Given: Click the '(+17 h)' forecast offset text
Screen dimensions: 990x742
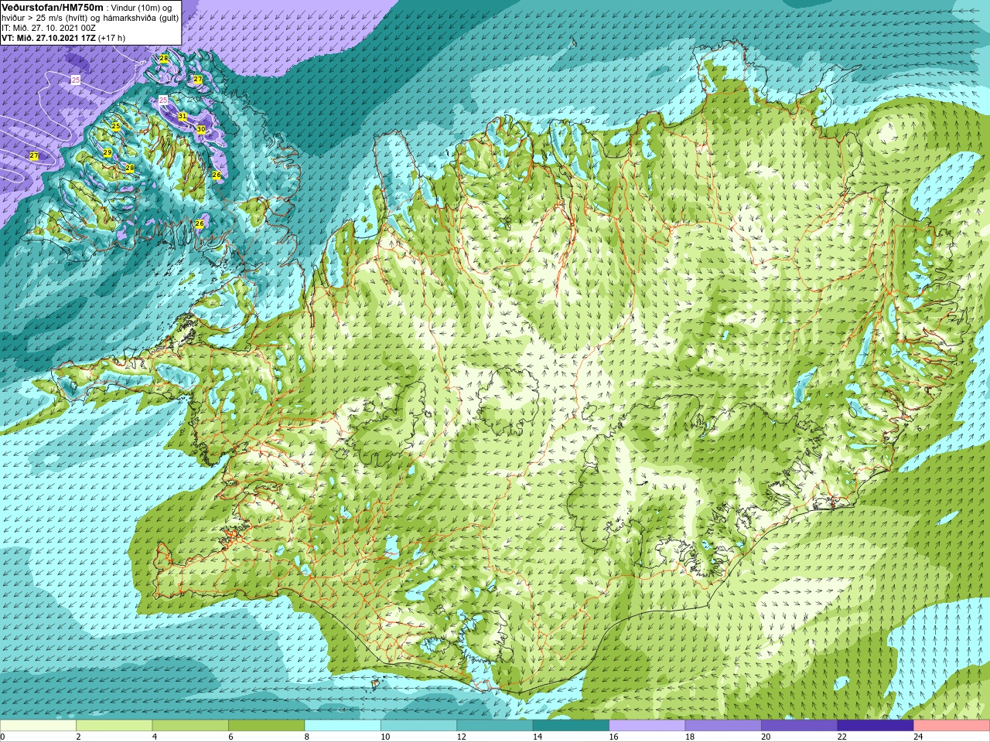Looking at the screenshot, I should pyautogui.click(x=111, y=38).
